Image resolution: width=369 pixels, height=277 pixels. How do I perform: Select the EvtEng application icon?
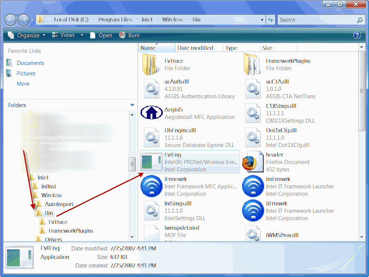(x=152, y=162)
